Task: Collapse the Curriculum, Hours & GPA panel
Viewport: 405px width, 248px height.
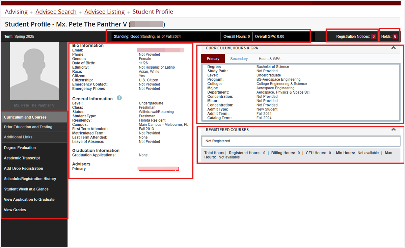Action: (x=393, y=48)
